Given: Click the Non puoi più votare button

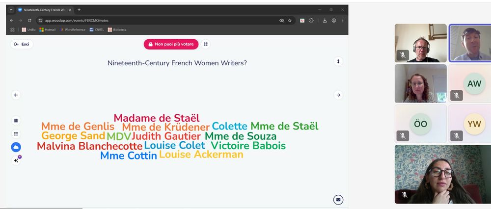Looking at the screenshot, I should 171,44.
